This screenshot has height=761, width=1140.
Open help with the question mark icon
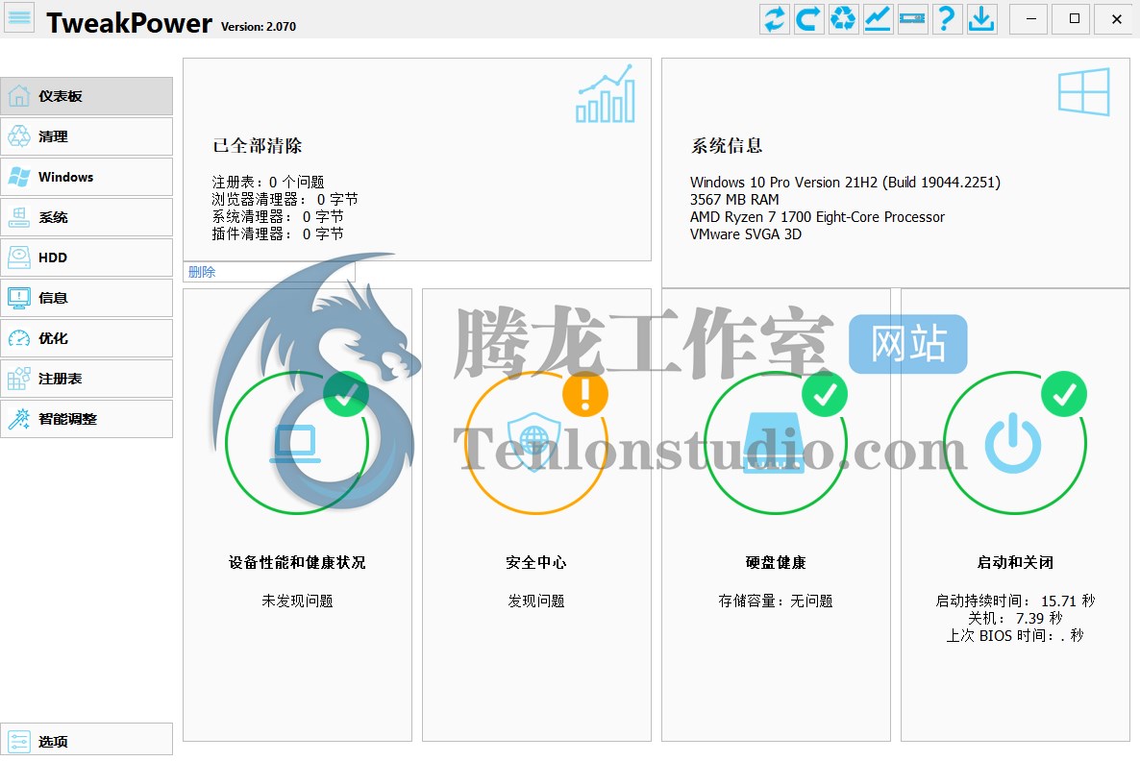[x=947, y=19]
